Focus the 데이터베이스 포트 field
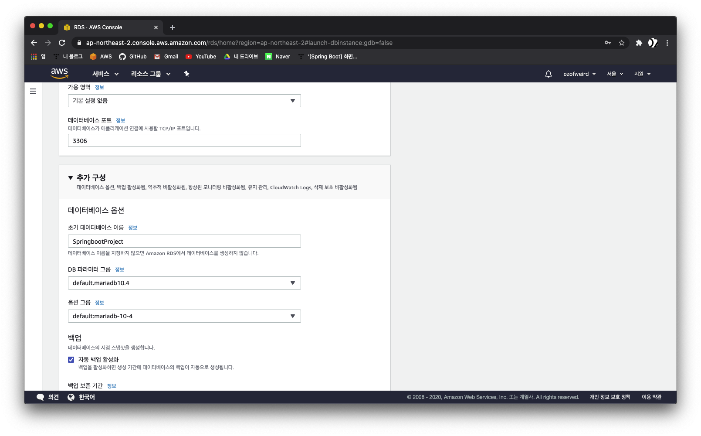The width and height of the screenshot is (701, 436). 184,140
